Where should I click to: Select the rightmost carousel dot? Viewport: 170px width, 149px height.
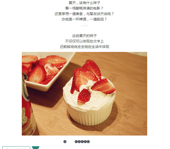coord(88,142)
